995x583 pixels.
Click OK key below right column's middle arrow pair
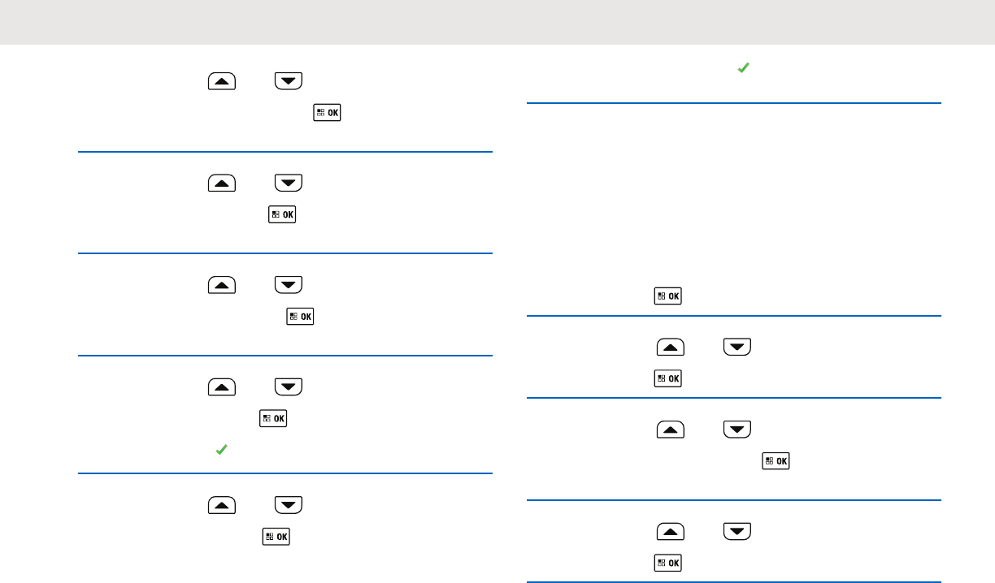(x=776, y=460)
